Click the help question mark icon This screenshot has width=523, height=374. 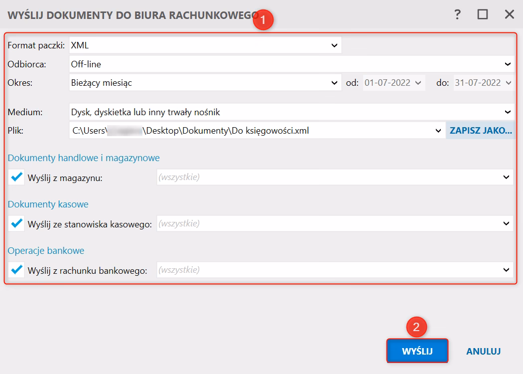(457, 15)
